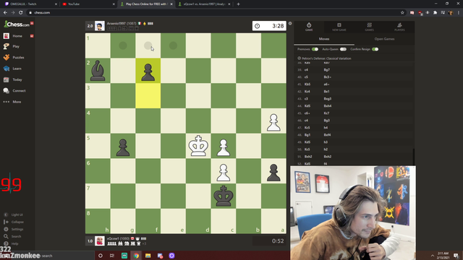Close the YouTube browser tab
The height and width of the screenshot is (260, 463).
click(114, 4)
